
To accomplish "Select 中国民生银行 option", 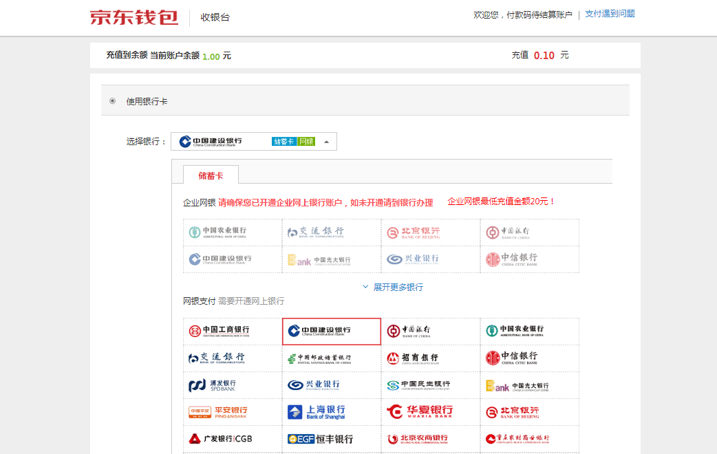I will point(431,385).
